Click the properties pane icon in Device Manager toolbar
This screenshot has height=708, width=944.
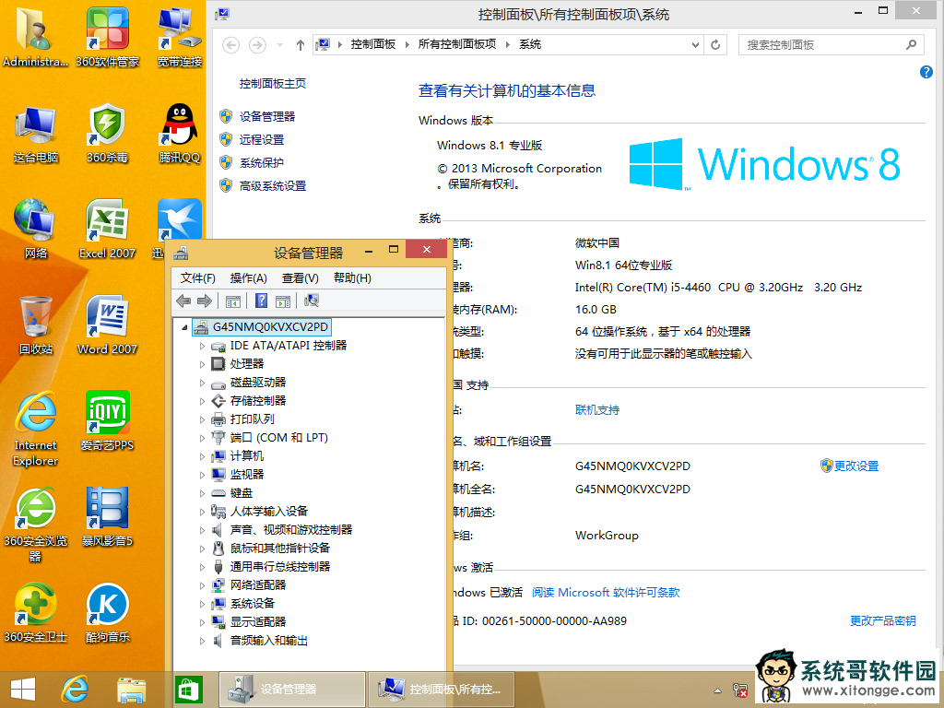click(x=283, y=301)
